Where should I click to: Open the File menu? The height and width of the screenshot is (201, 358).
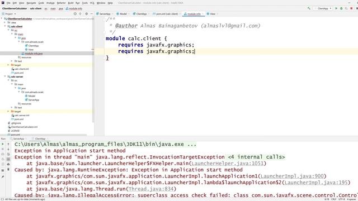[x=8, y=3]
